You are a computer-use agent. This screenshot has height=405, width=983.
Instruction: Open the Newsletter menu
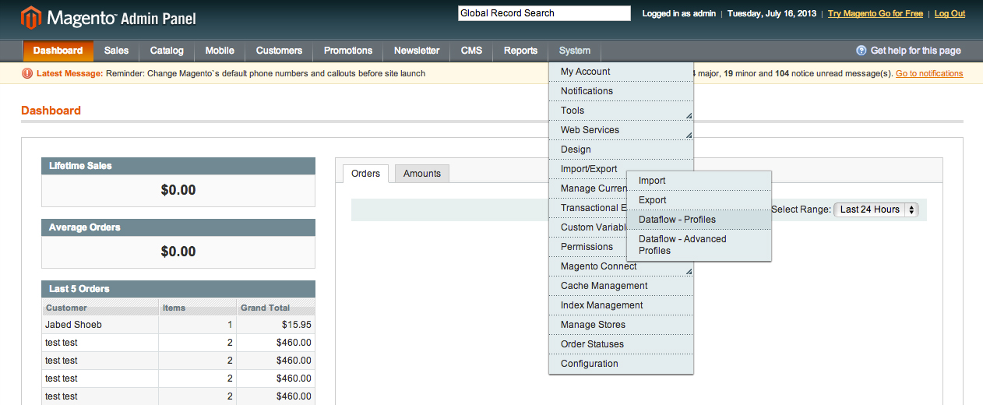click(417, 51)
